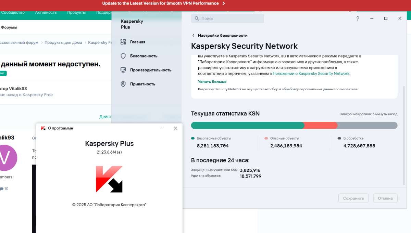This screenshot has width=411, height=233.
Task: Click the large Kaspersky logo in About dialog
Action: pos(109,179)
